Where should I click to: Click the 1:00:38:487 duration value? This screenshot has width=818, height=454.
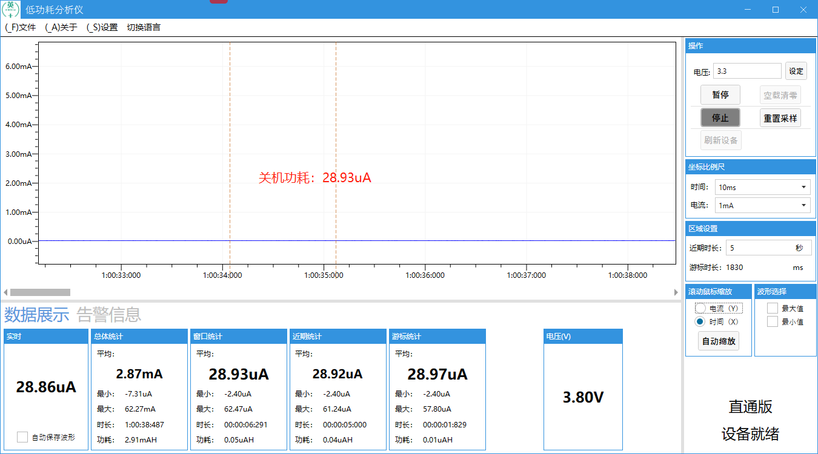[144, 425]
